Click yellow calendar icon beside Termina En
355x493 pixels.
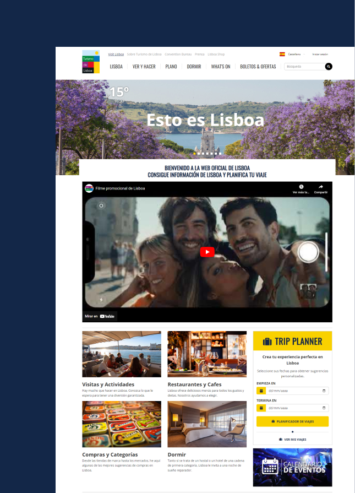point(261,408)
